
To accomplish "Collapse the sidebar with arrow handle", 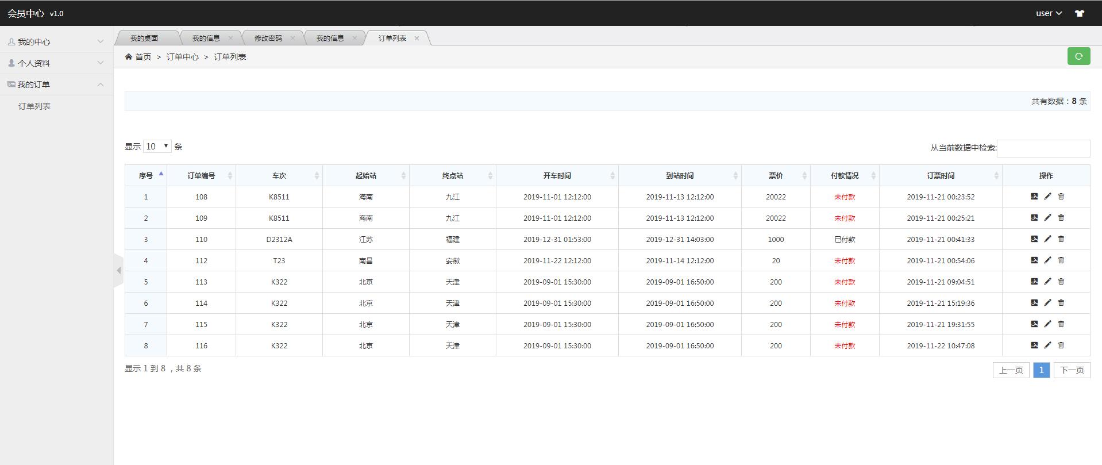I will 118,270.
